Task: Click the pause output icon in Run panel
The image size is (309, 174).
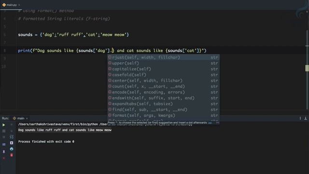Action: pos(4,137)
